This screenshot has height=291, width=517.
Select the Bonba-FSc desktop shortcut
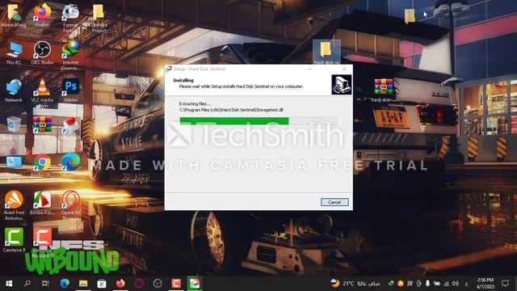point(42,203)
